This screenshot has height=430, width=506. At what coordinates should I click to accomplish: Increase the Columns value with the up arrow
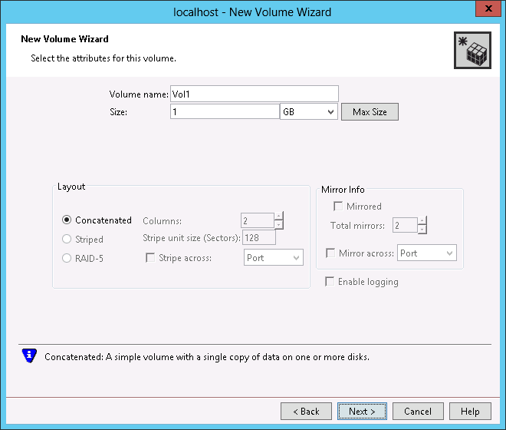pos(279,216)
